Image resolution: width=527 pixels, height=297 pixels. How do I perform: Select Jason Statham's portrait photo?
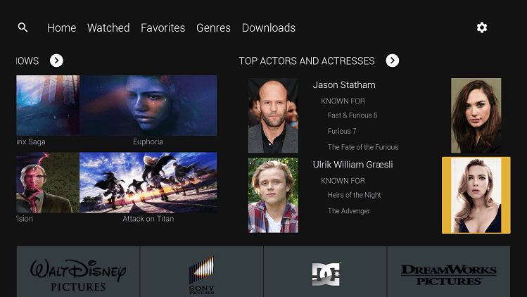coord(273,115)
